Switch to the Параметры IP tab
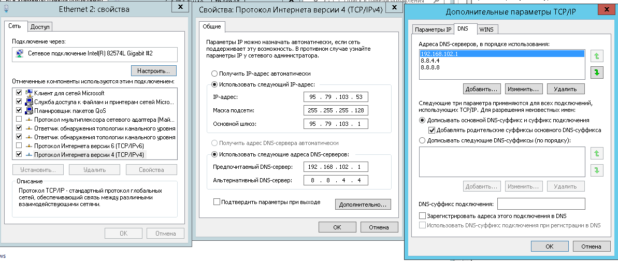 pyautogui.click(x=433, y=30)
